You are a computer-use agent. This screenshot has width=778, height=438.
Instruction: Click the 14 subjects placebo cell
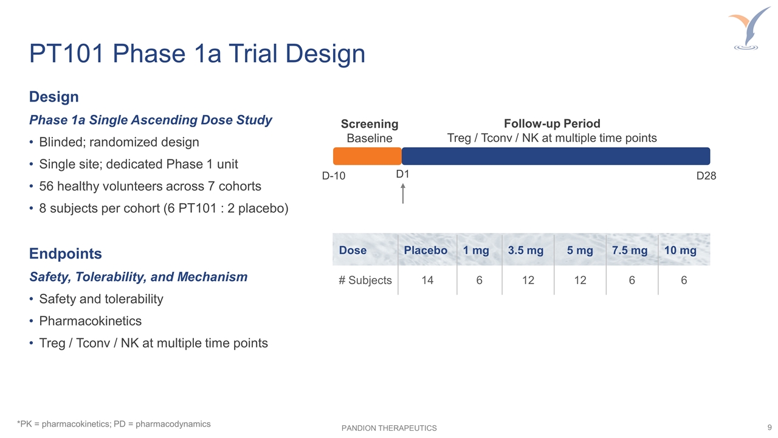tap(426, 280)
